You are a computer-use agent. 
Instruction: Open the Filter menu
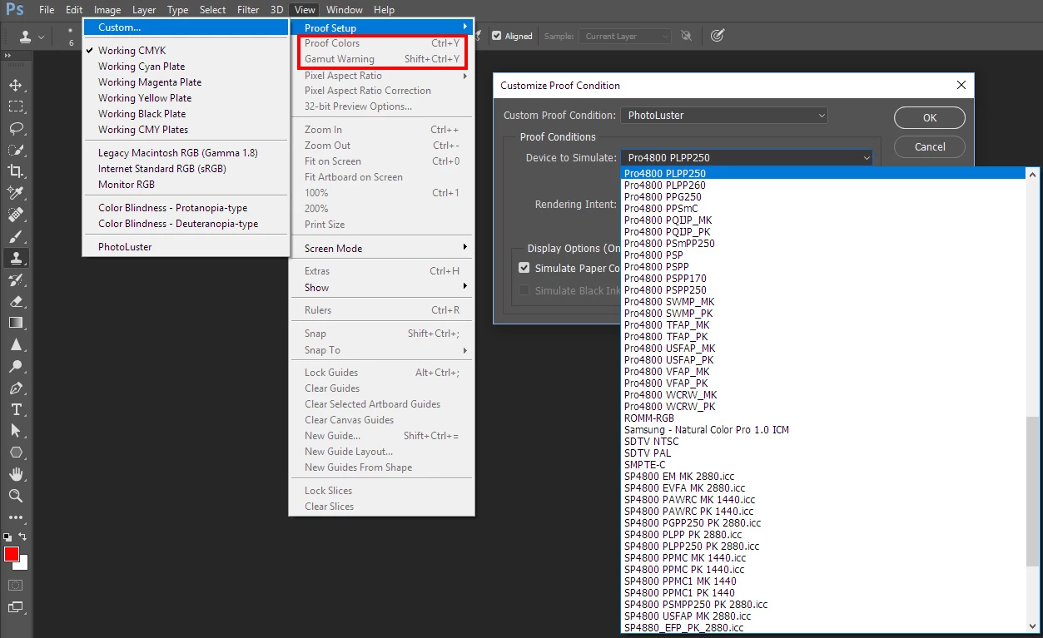click(x=248, y=10)
